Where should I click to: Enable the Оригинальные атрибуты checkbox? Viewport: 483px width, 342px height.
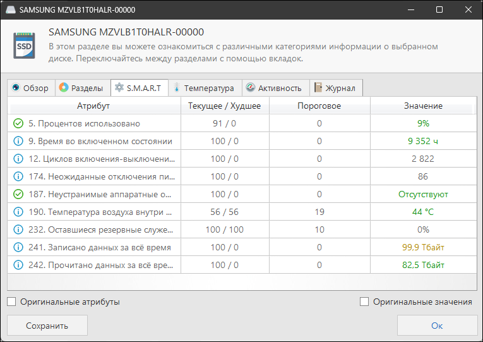(12, 302)
